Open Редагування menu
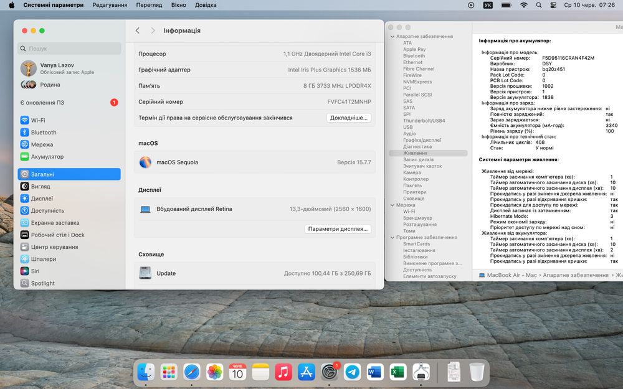This screenshot has height=389, width=623. pos(110,5)
